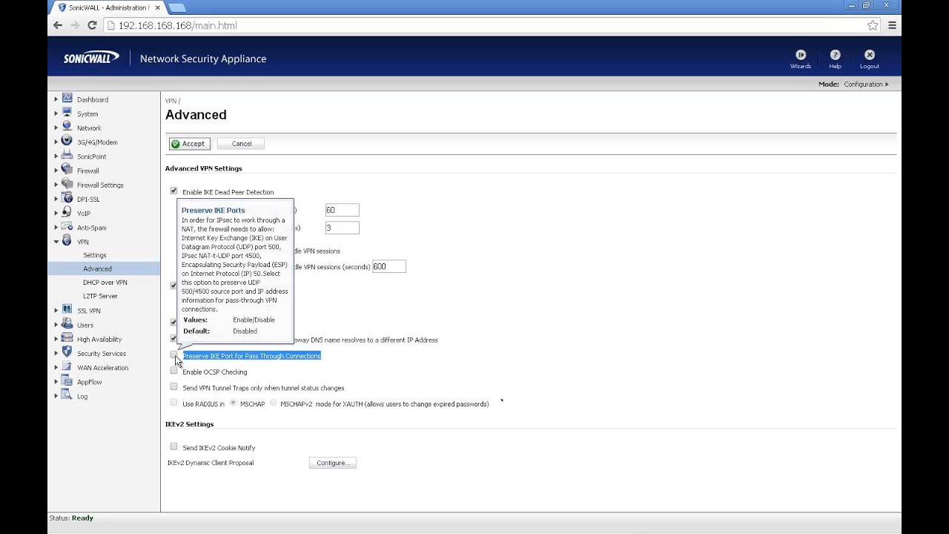Click the field showing 60
The height and width of the screenshot is (534, 949).
pyautogui.click(x=342, y=210)
